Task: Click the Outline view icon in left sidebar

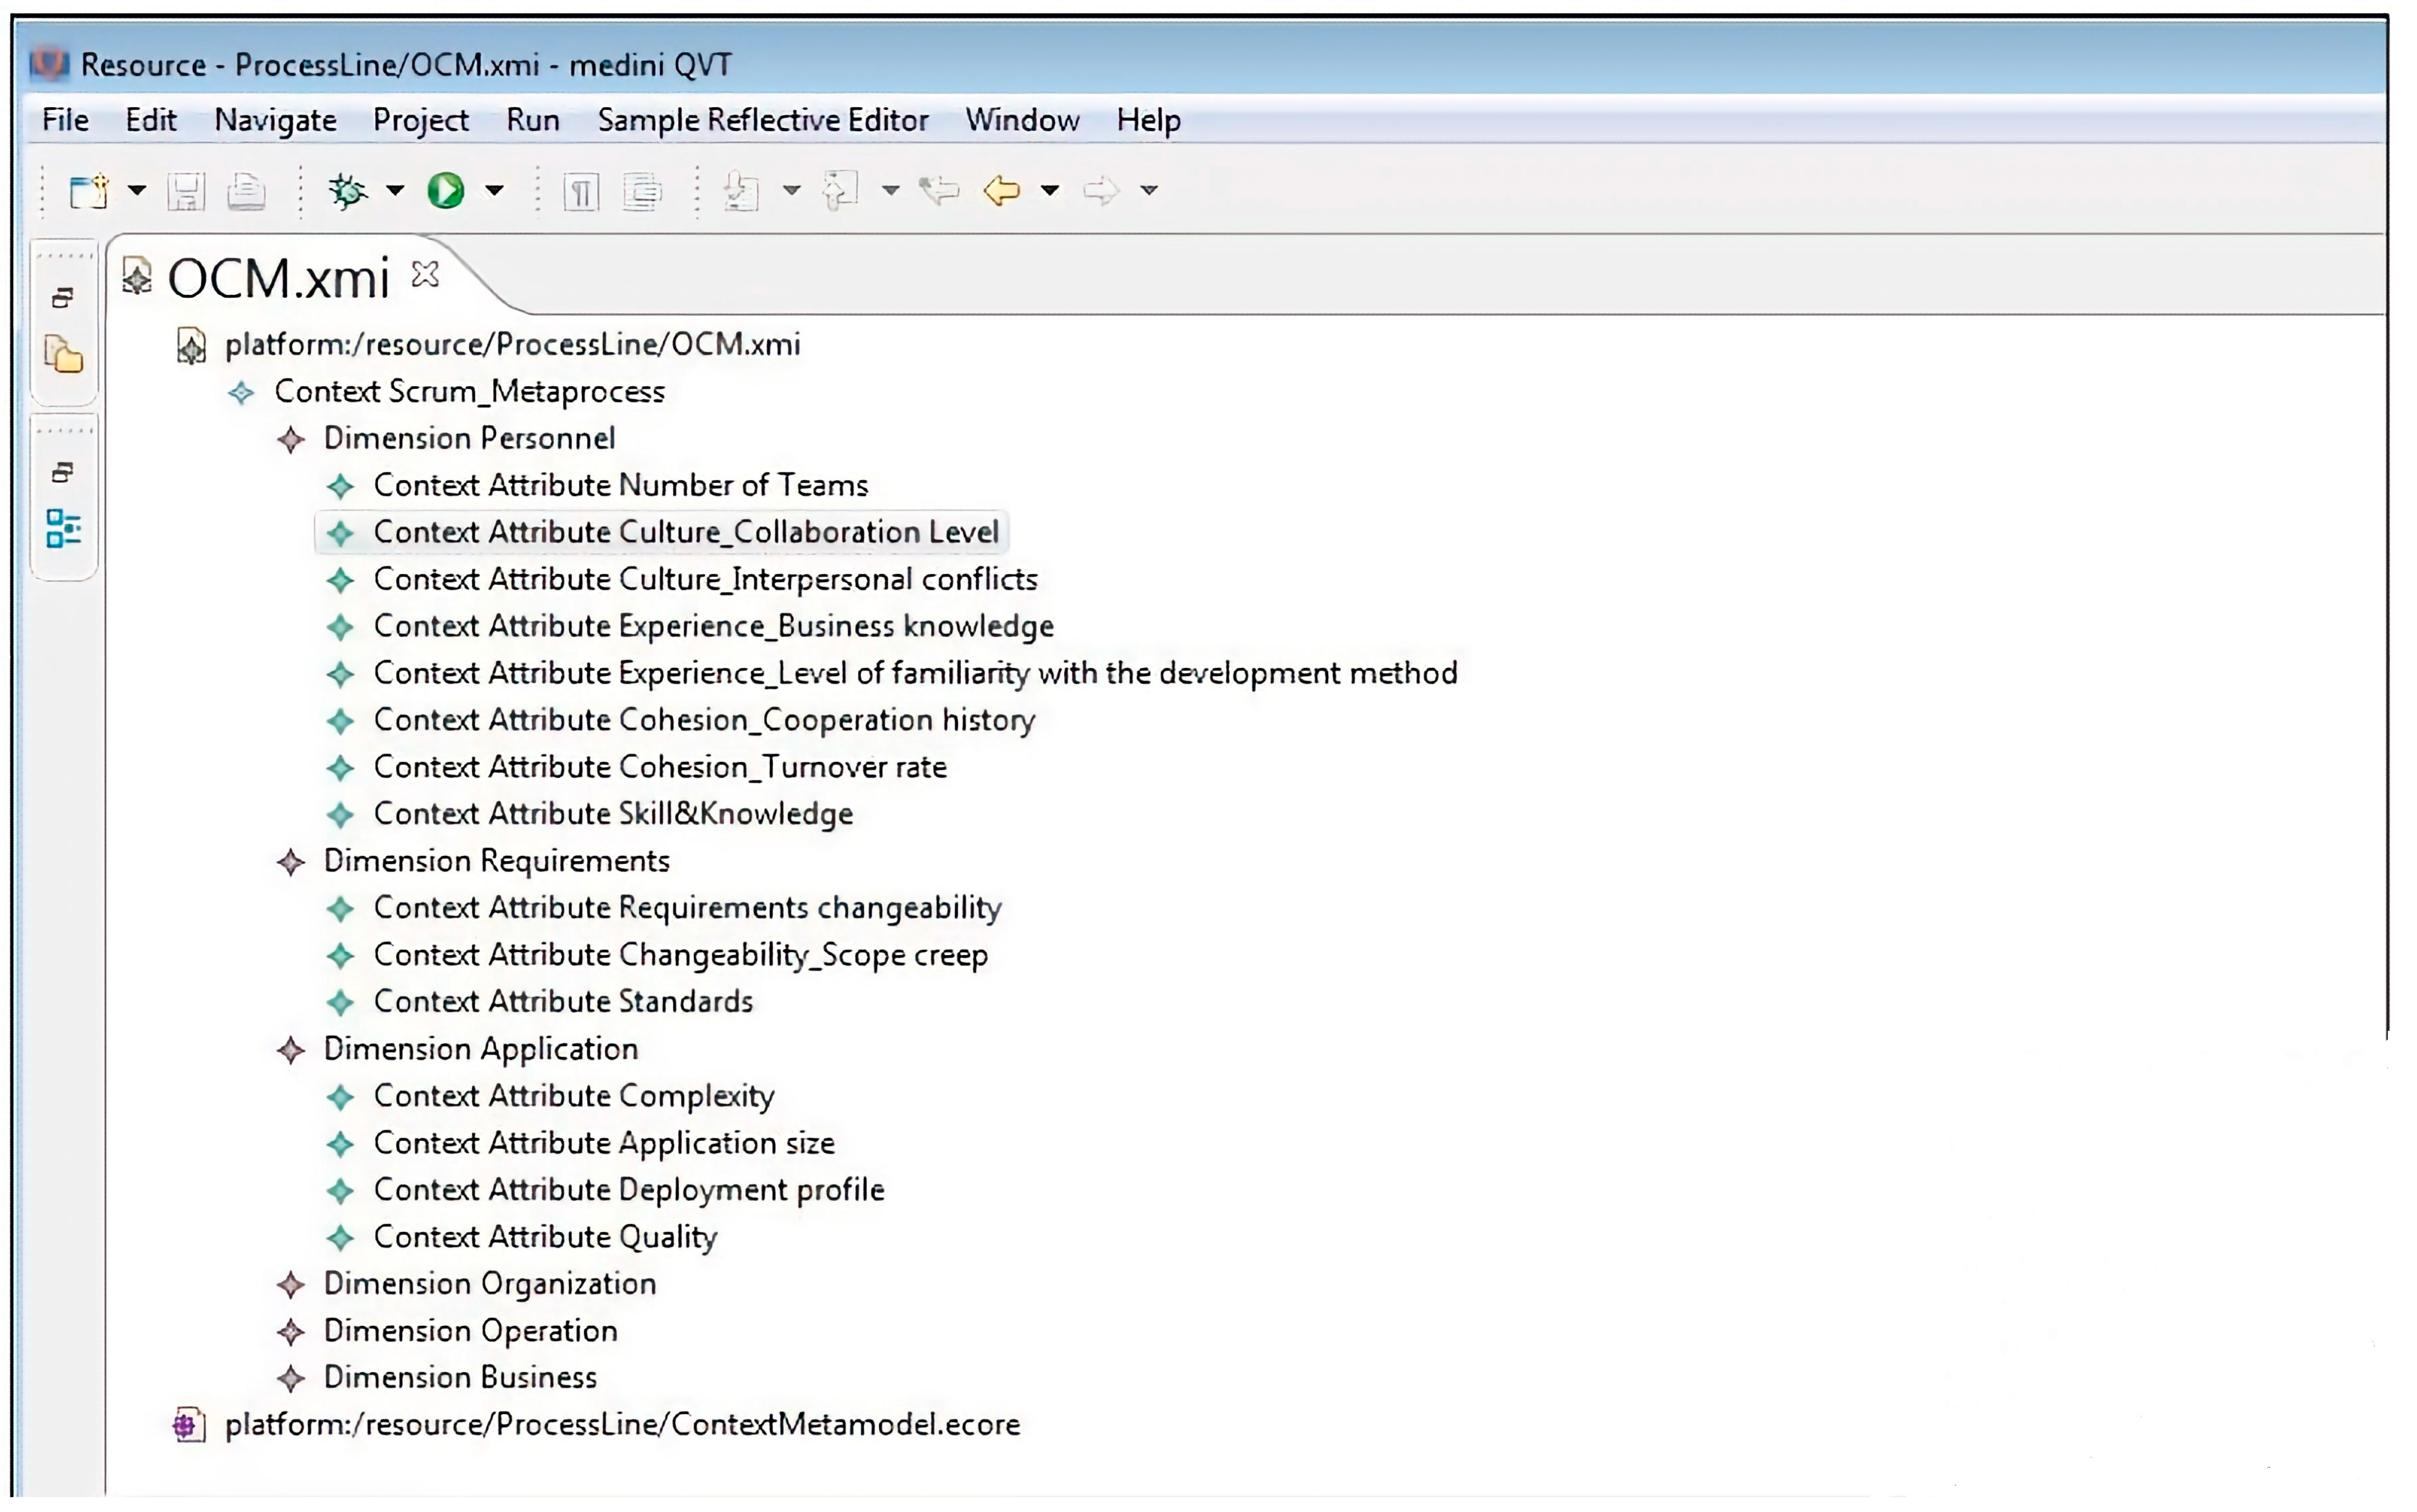Action: pos(63,528)
